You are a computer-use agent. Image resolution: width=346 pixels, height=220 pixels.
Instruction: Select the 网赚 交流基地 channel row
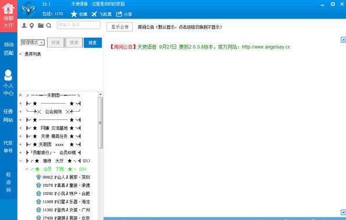53,128
